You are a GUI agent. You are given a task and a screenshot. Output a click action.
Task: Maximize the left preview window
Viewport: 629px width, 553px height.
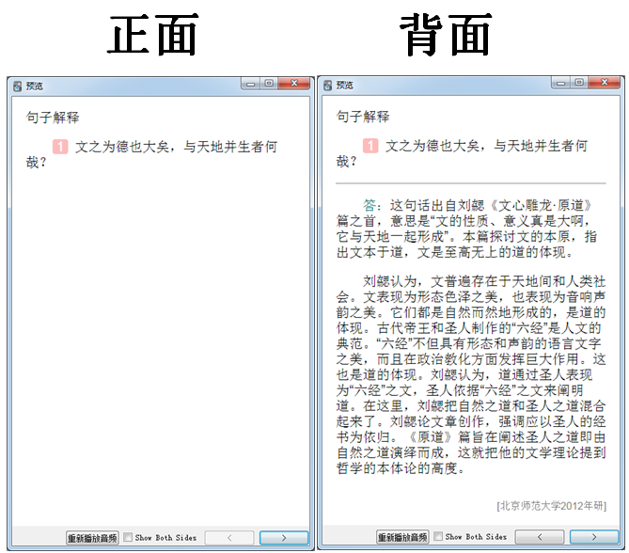pyautogui.click(x=269, y=83)
